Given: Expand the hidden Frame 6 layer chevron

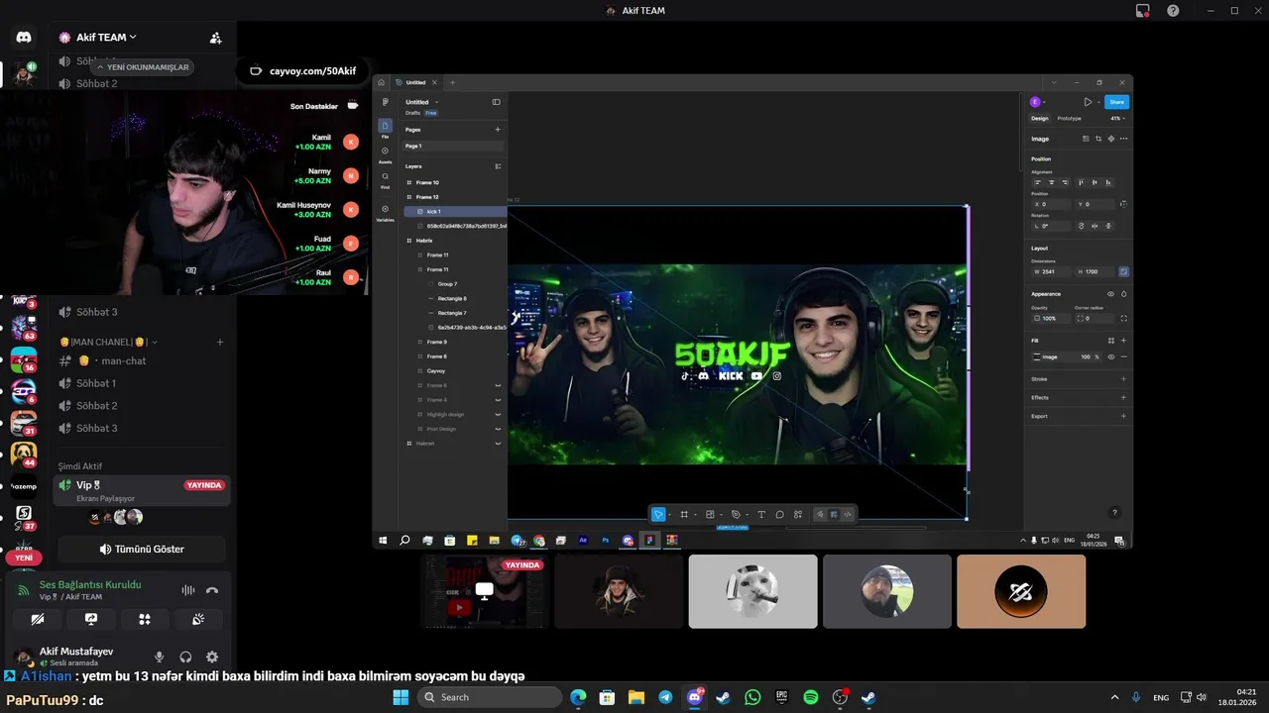Looking at the screenshot, I should [x=498, y=385].
